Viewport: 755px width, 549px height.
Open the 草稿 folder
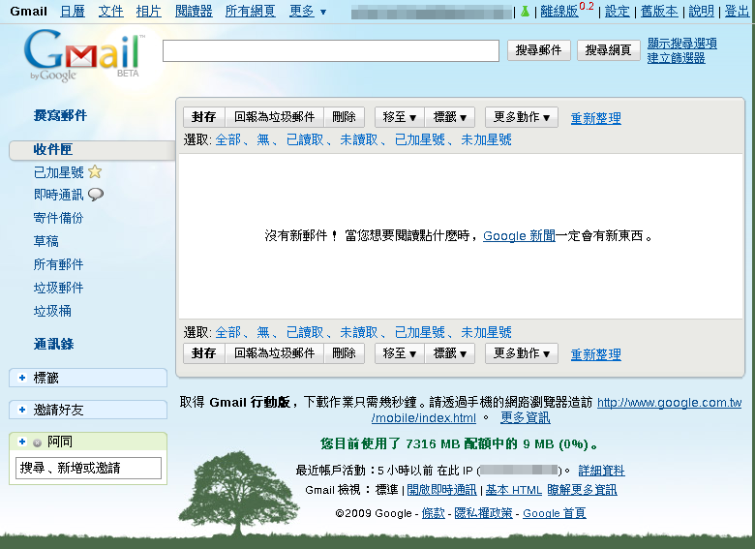pos(46,241)
